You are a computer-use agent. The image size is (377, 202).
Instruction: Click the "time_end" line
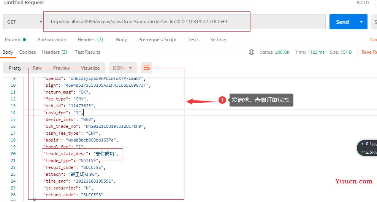pos(79,181)
